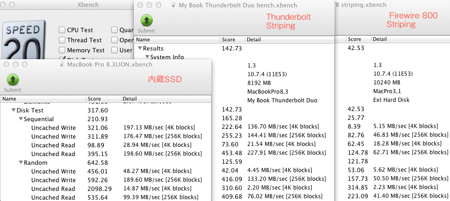Click the 227.91 MB/sec detail value
Image resolution: width=450 pixels, height=201 pixels.
tap(286, 153)
